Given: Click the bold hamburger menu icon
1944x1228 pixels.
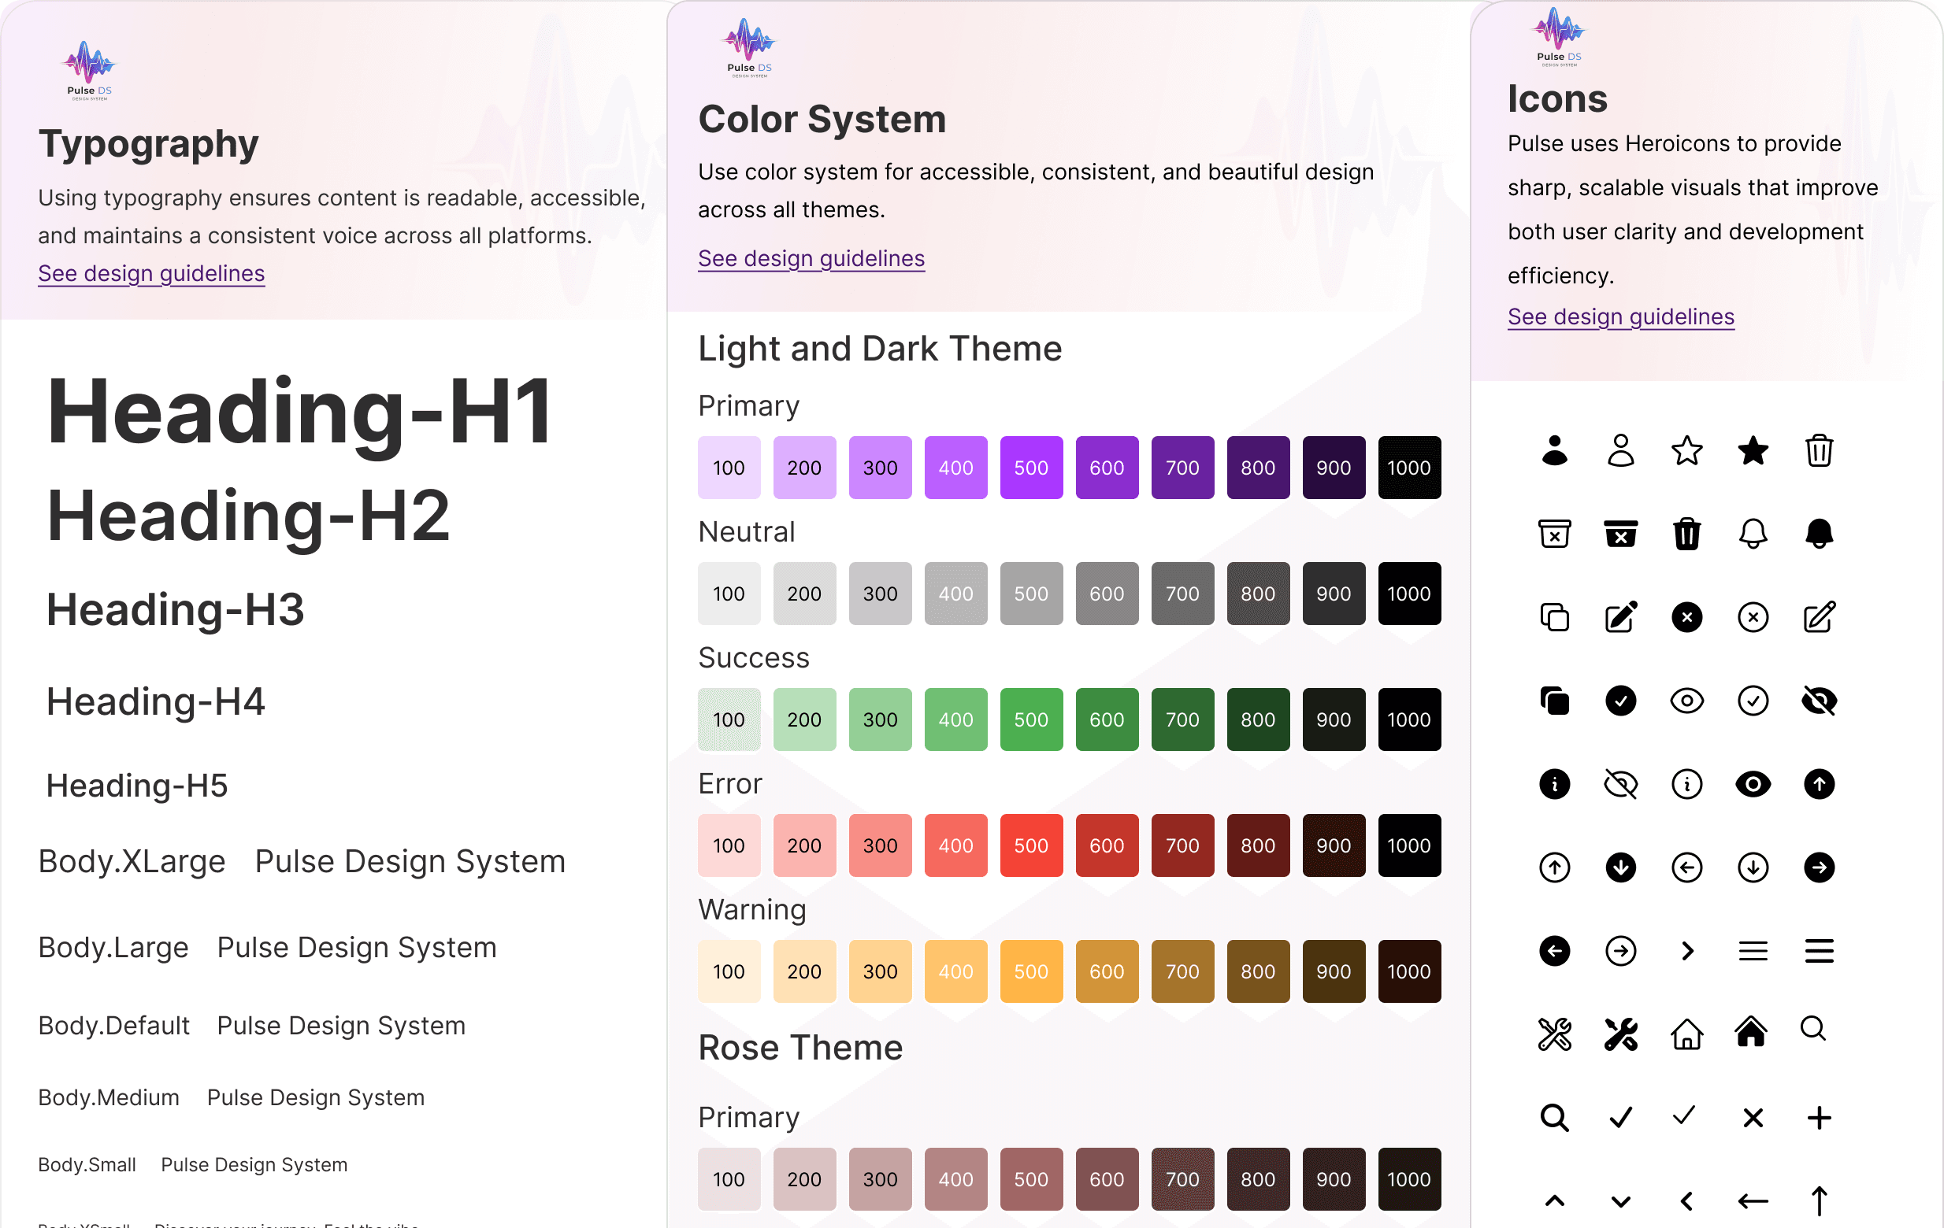Looking at the screenshot, I should [x=1818, y=950].
